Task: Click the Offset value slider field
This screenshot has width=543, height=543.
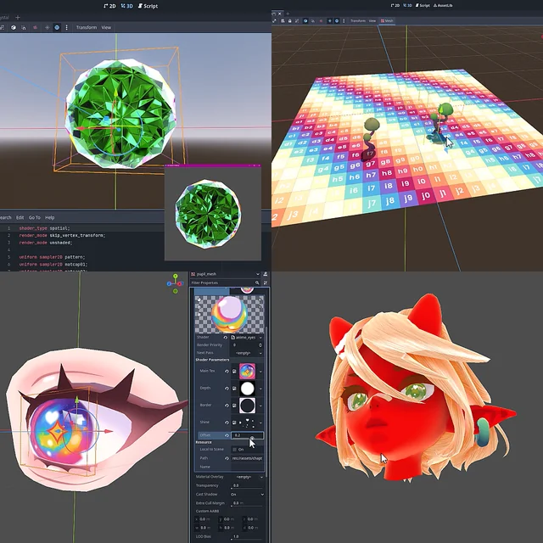Action: click(x=247, y=435)
